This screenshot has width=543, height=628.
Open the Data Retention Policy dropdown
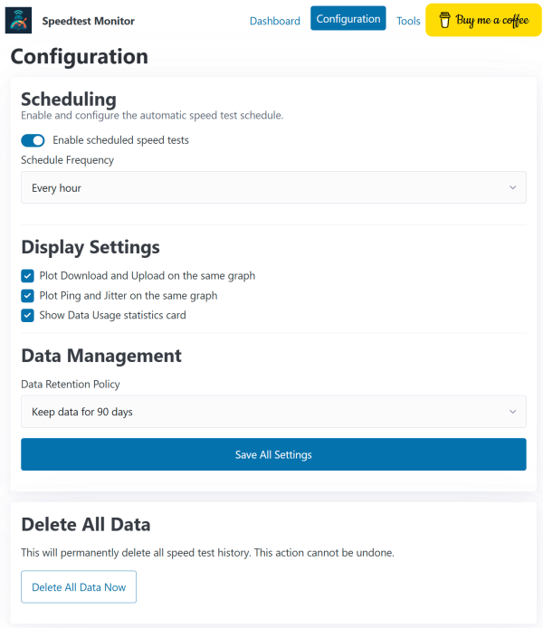(x=272, y=412)
